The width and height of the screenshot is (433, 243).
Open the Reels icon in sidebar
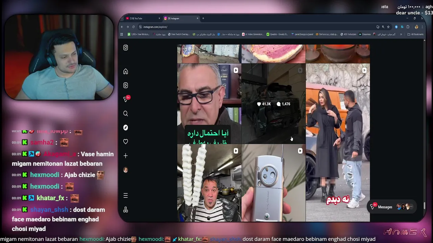tap(126, 85)
